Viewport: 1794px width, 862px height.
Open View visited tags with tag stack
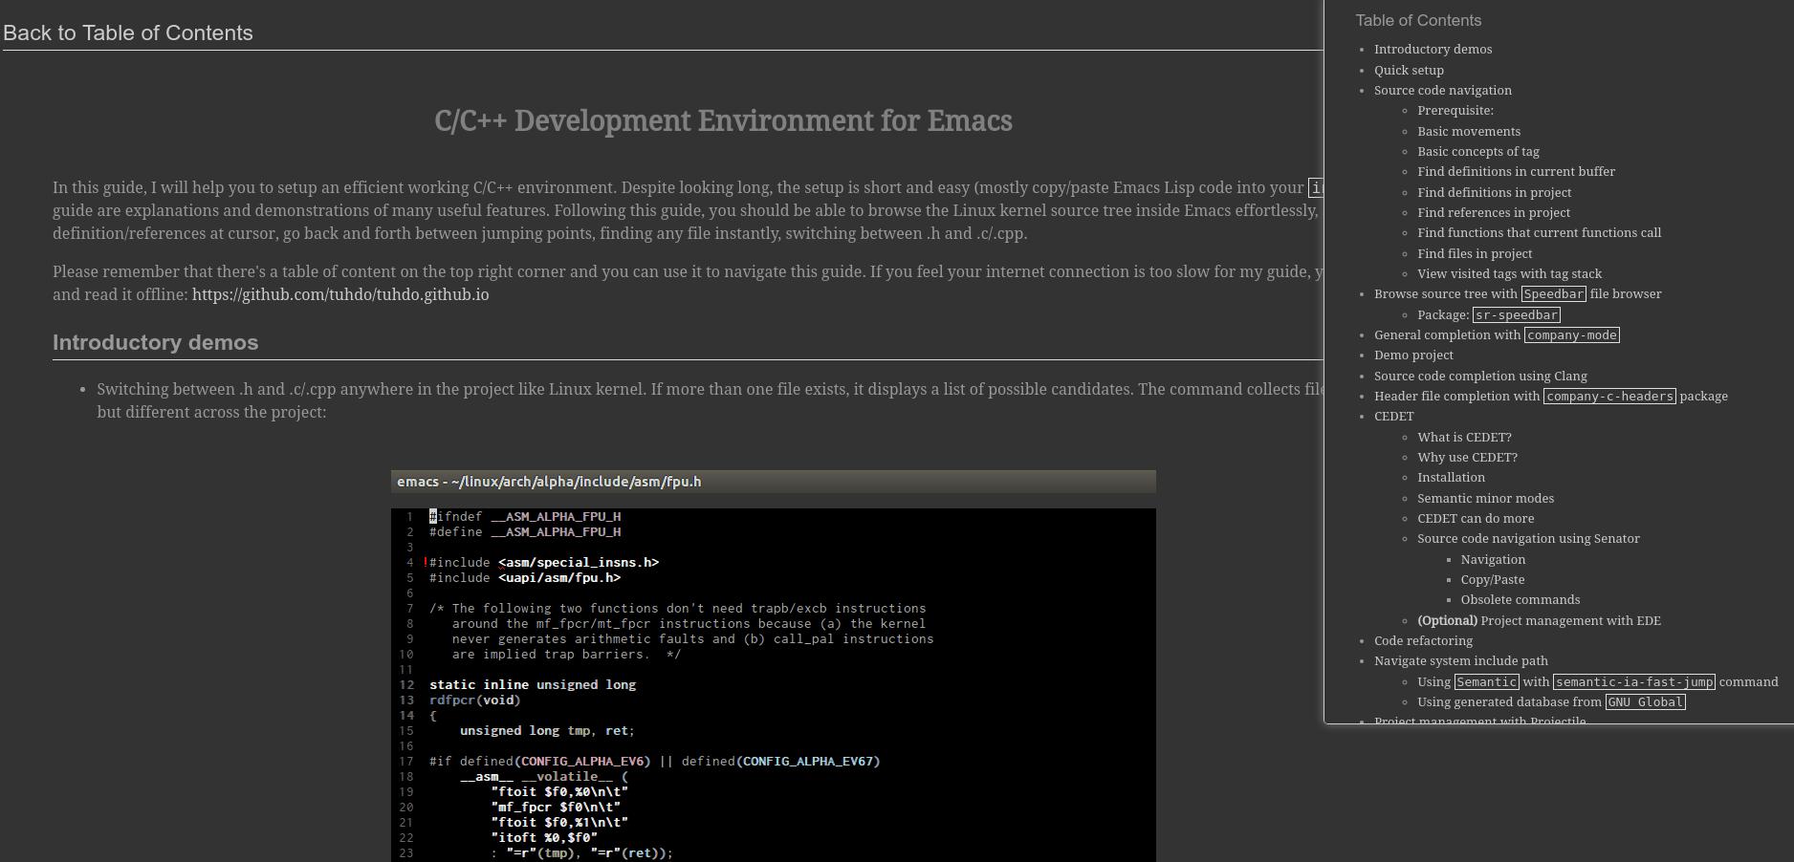(x=1509, y=274)
